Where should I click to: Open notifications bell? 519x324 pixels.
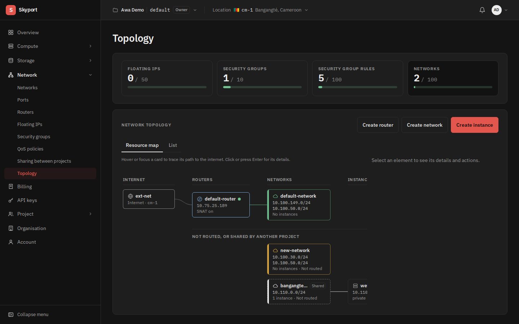[482, 10]
